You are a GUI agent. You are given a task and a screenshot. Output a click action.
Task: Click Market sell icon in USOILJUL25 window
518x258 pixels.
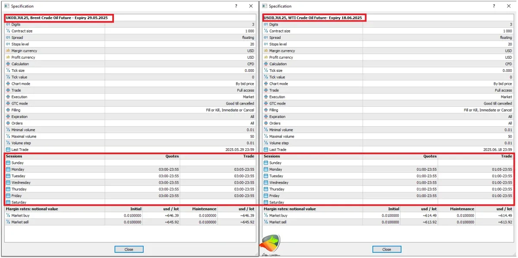click(266, 222)
